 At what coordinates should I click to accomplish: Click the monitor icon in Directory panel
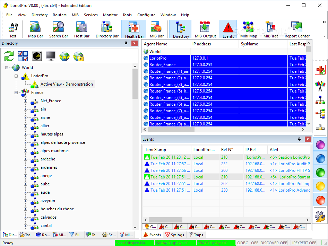[51, 56]
